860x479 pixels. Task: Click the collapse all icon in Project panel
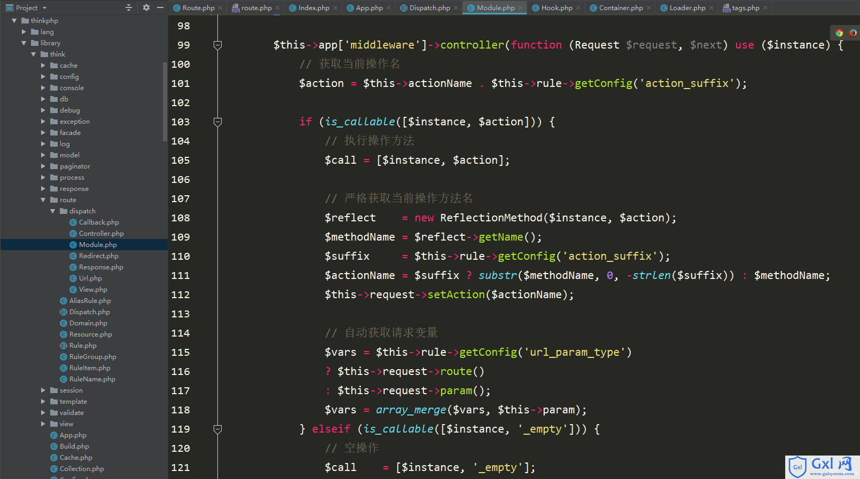pyautogui.click(x=128, y=7)
